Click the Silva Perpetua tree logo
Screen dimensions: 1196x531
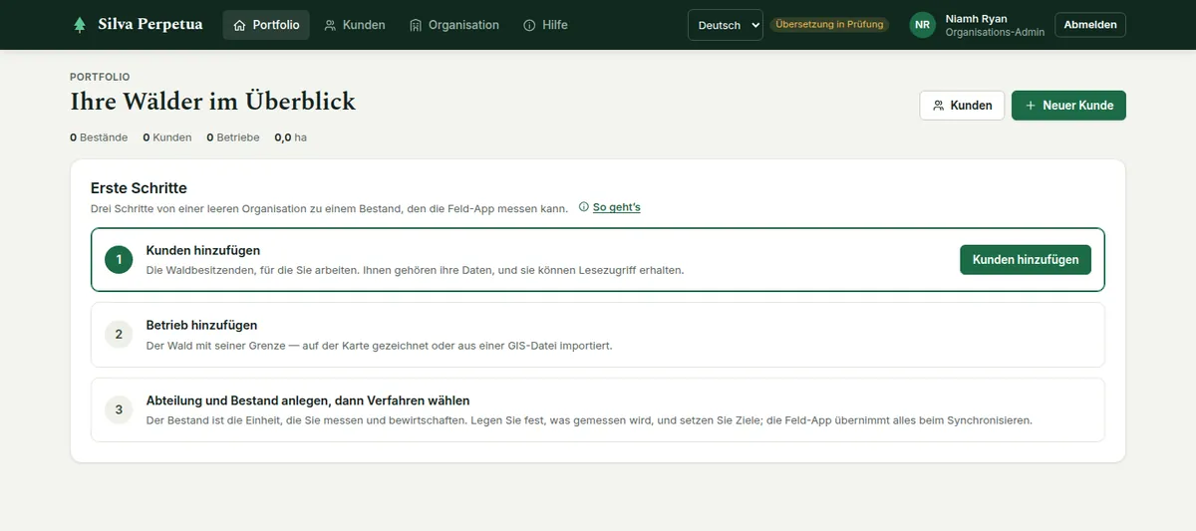point(80,25)
